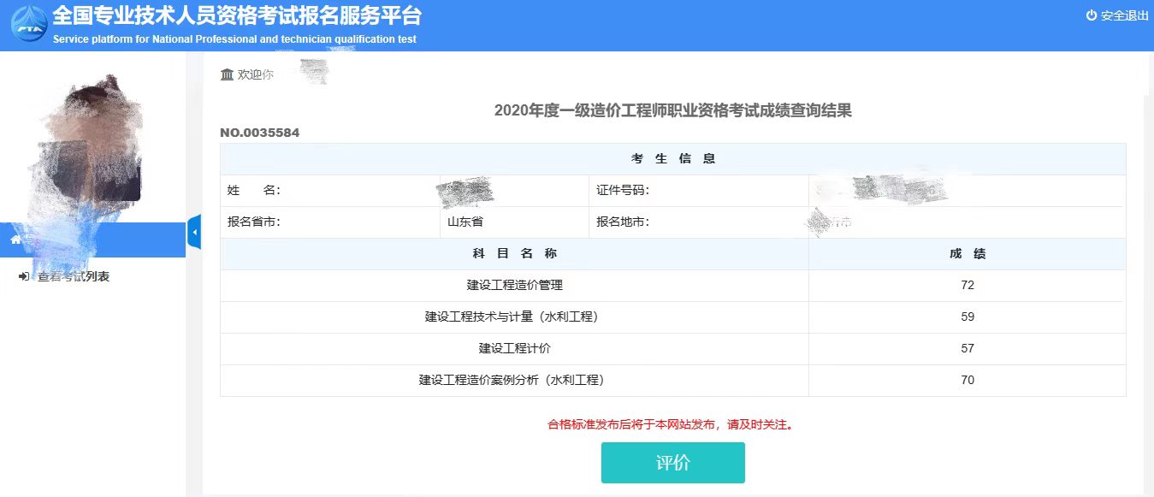Collapse the left sidebar with the chevron
The height and width of the screenshot is (497, 1154).
pos(194,232)
